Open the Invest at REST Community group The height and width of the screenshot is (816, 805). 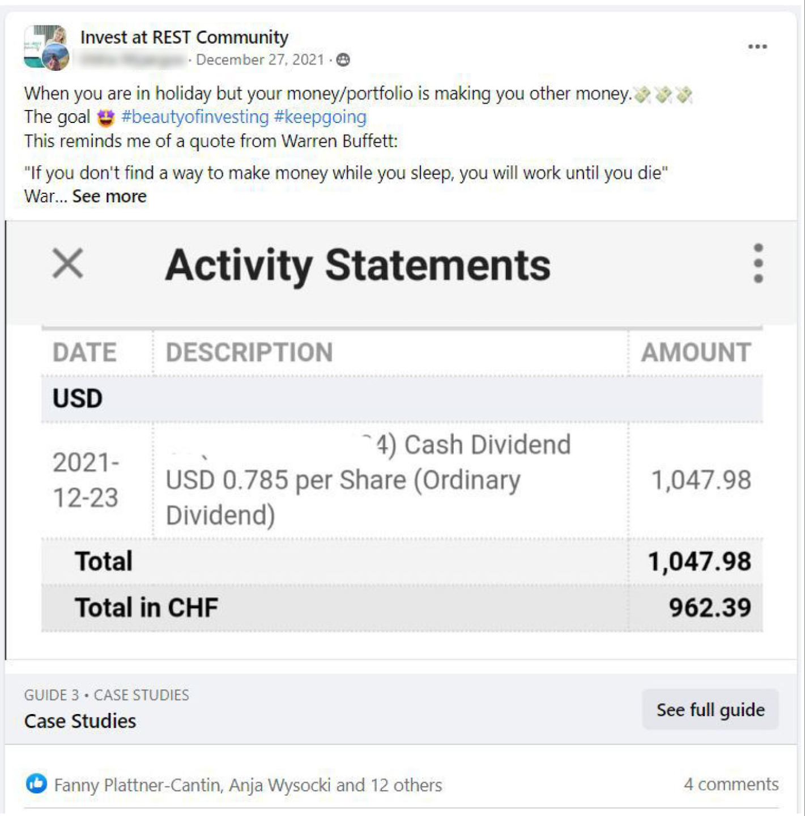pos(184,37)
